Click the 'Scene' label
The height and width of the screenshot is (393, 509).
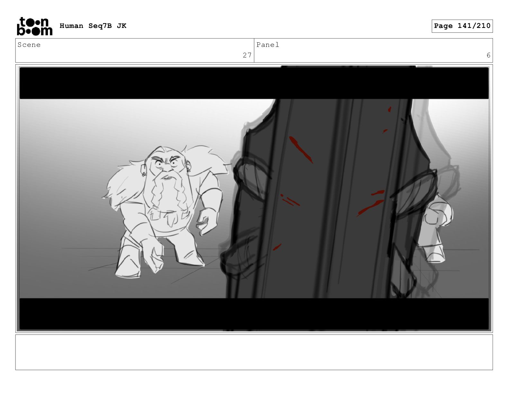point(29,45)
